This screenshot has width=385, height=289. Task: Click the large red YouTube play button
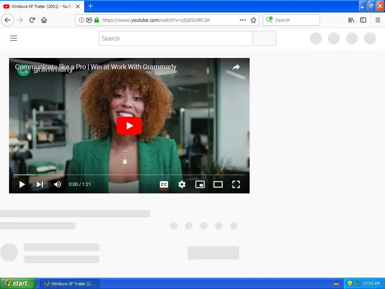tap(129, 126)
